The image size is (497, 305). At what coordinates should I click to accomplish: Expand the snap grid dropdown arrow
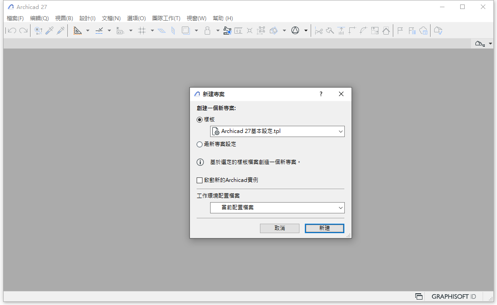(x=152, y=31)
